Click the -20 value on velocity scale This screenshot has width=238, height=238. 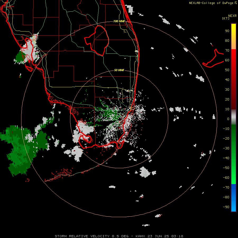(x=226, y=139)
